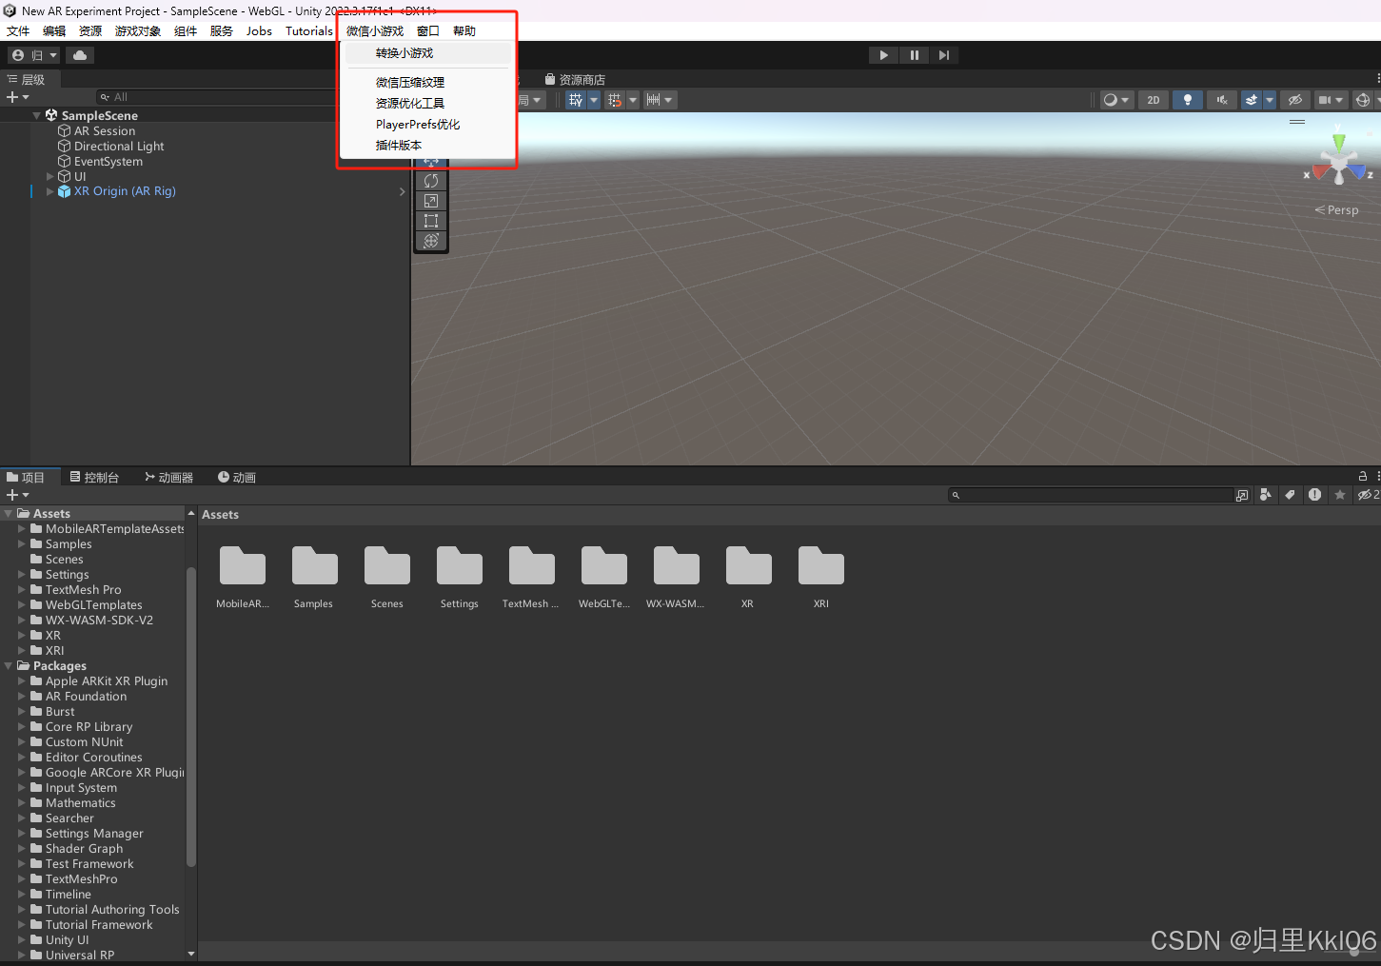Open the 文件 menu
Screen dimensions: 1381x966
[18, 31]
